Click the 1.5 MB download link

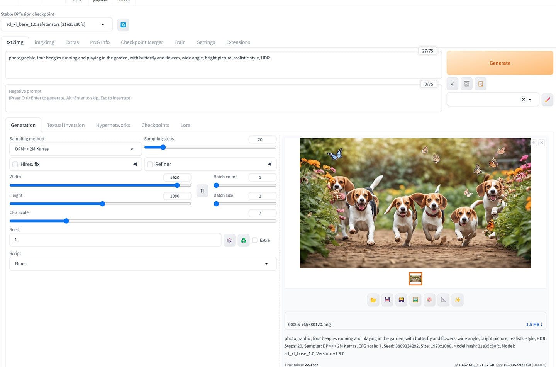click(534, 325)
